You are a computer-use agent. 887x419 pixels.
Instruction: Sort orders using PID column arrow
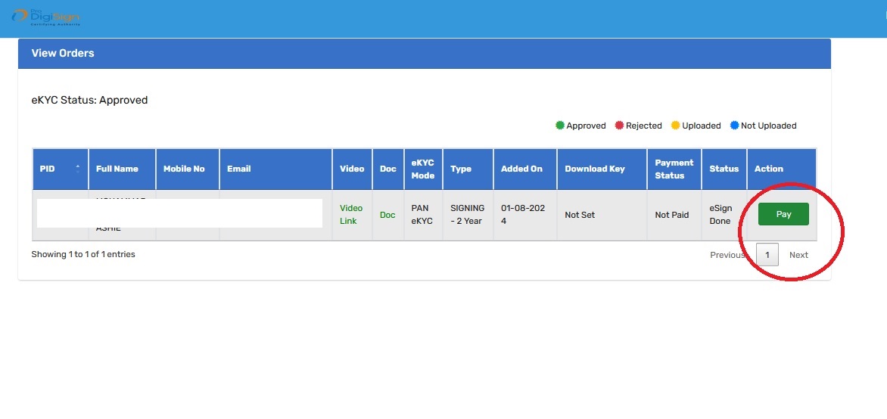77,169
